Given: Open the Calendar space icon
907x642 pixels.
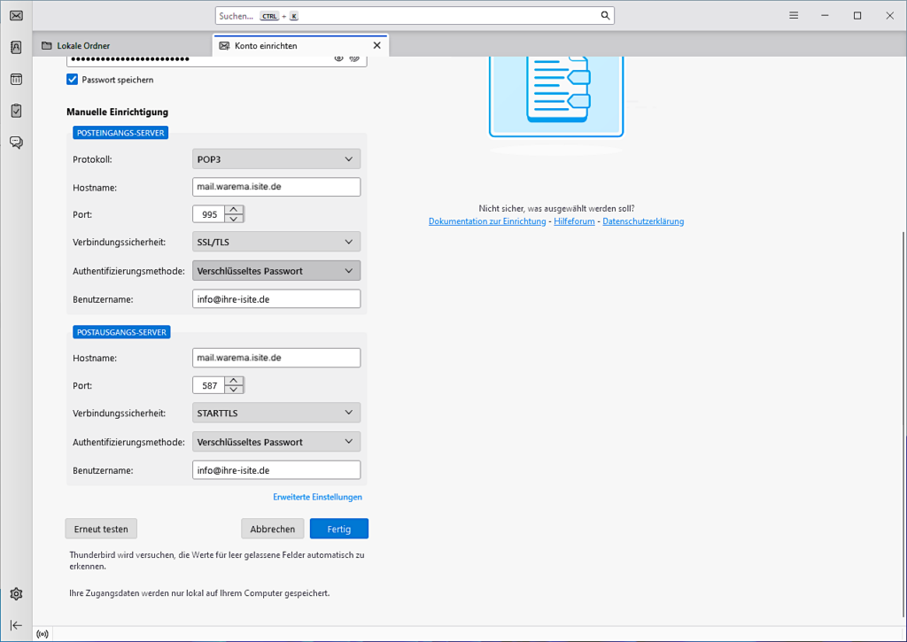Looking at the screenshot, I should point(16,79).
